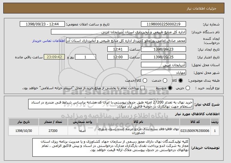Click the نام کالا column header
Image resolution: width=231 pixels, height=163 pixels.
[x=138, y=122]
